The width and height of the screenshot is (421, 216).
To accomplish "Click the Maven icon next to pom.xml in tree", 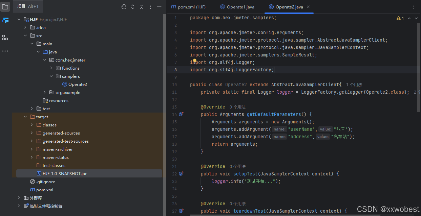I will (x=33, y=190).
